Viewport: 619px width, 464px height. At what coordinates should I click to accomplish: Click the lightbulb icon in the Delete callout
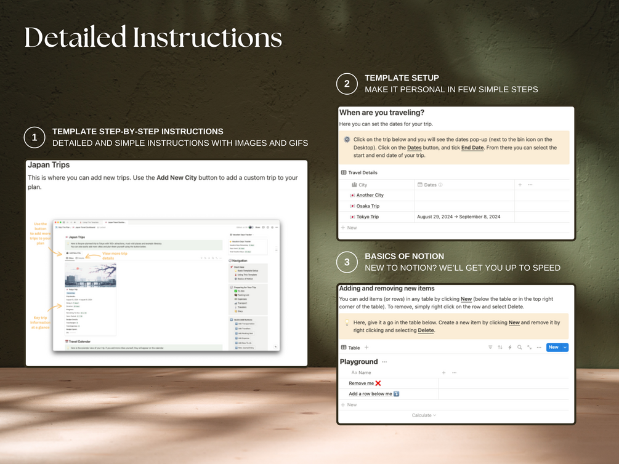pos(347,322)
